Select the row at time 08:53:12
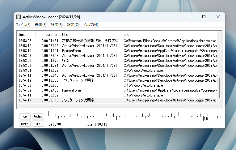236x150 pixels. (x=117, y=46)
